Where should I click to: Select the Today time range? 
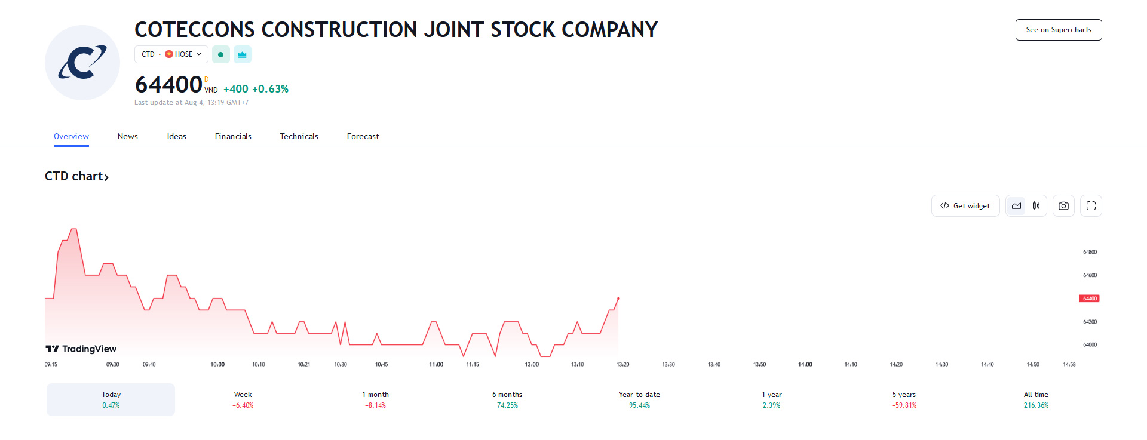click(111, 399)
